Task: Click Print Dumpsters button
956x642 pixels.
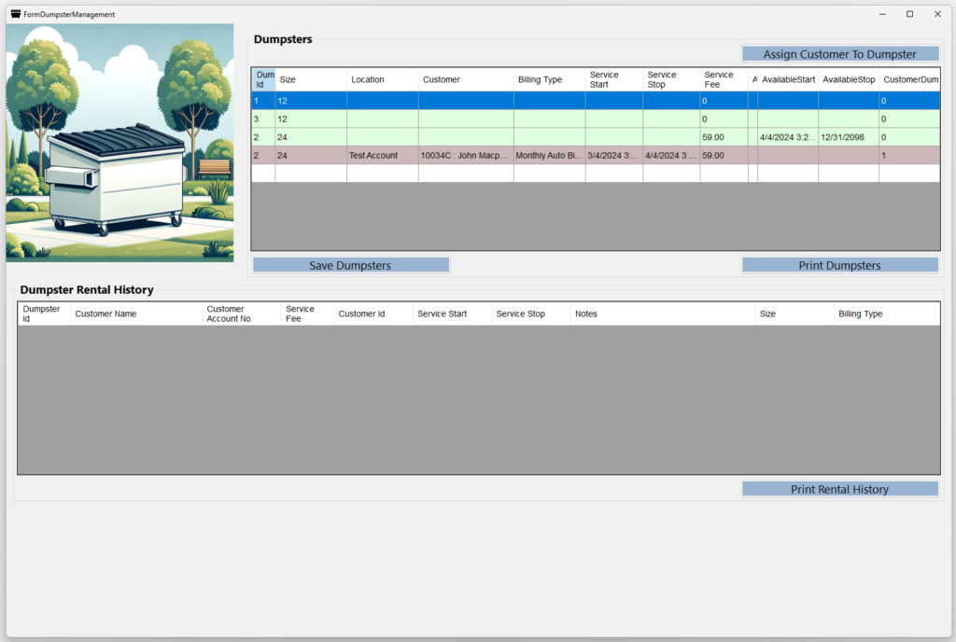Action: 839,265
